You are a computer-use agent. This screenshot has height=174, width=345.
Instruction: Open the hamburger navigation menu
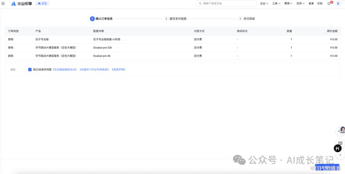[x=3, y=3]
